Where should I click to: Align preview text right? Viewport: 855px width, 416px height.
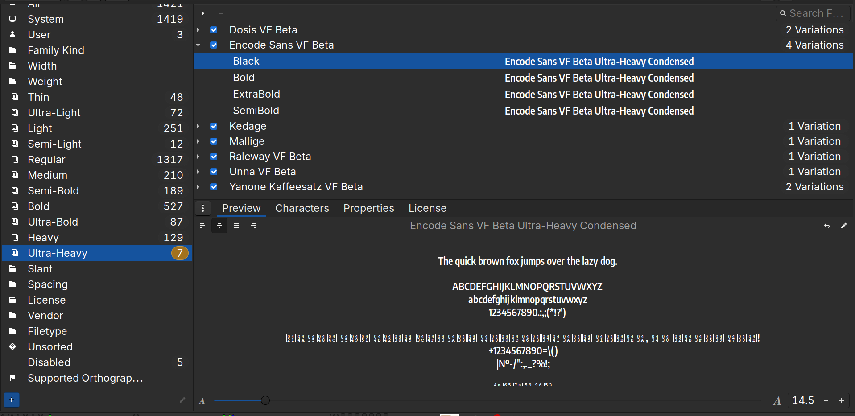[253, 226]
